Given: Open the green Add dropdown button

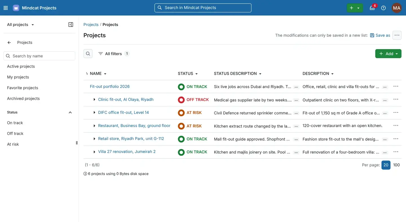Looking at the screenshot, I should tap(388, 54).
